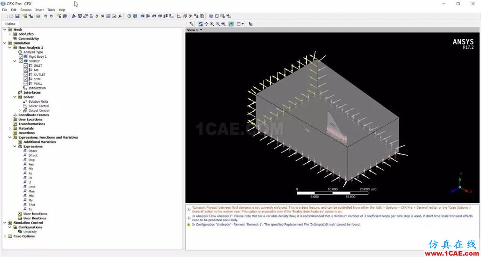Click the New Case toolbar icon
This screenshot has height=257, width=481.
[6, 16]
